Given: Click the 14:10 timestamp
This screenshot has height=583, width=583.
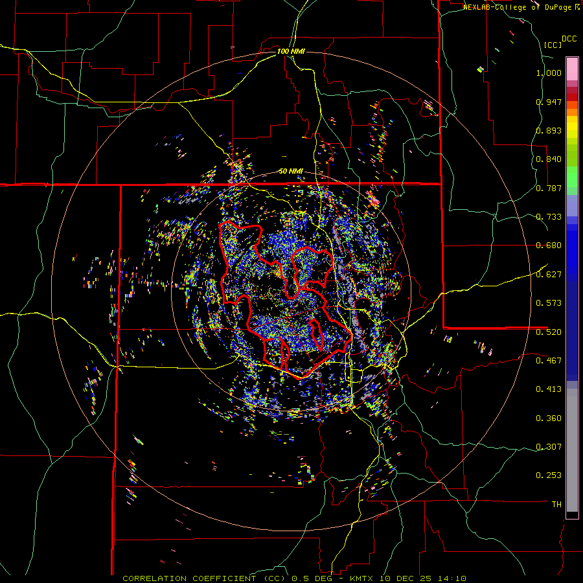Looking at the screenshot, I should [x=452, y=578].
